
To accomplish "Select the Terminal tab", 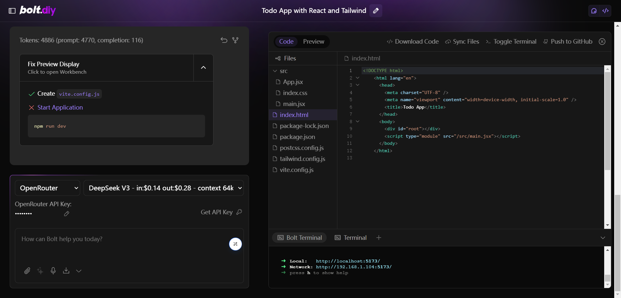I will (351, 238).
